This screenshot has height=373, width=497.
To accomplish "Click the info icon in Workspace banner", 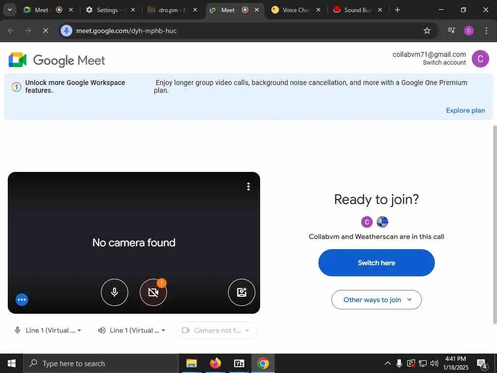I will pos(17,86).
